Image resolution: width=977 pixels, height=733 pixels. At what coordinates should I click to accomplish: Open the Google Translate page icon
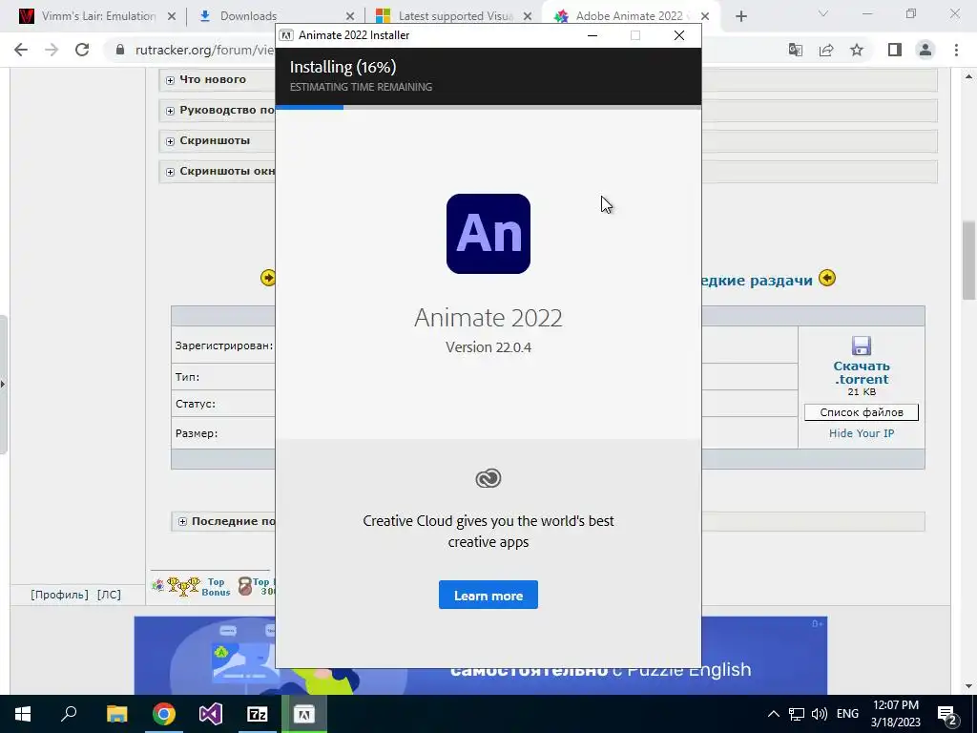(x=796, y=50)
